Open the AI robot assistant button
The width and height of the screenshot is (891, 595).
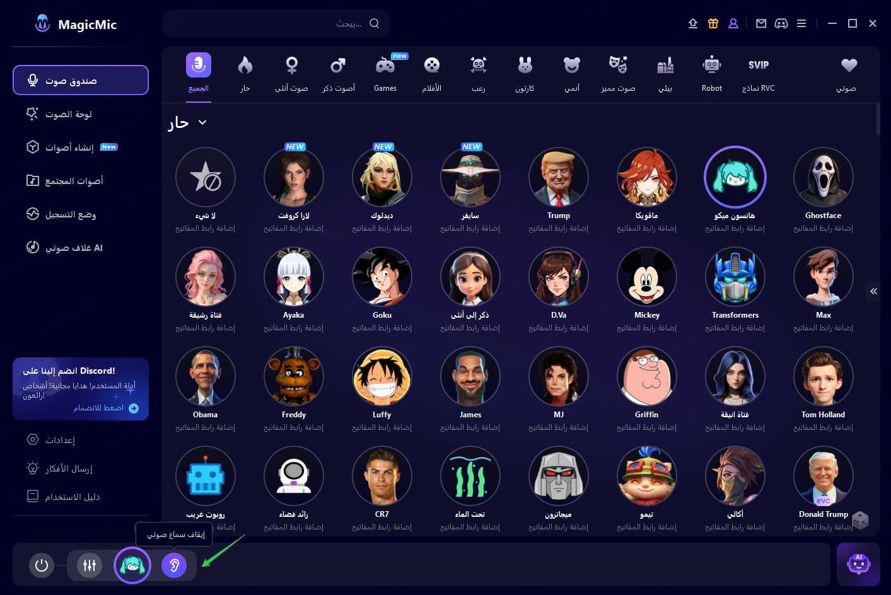[x=858, y=564]
